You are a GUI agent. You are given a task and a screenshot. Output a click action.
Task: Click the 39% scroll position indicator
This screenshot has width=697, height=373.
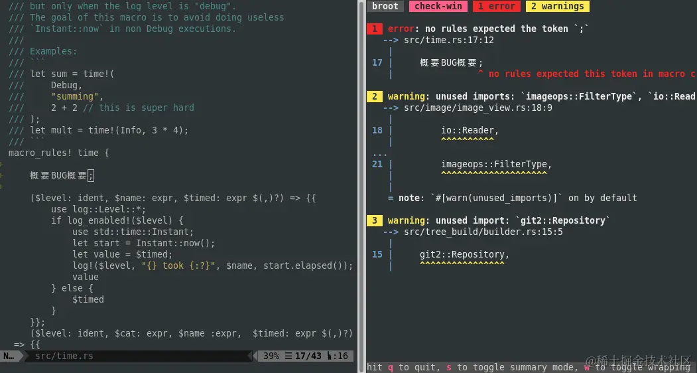click(x=271, y=356)
